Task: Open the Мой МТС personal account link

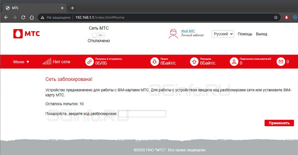Action: [188, 31]
